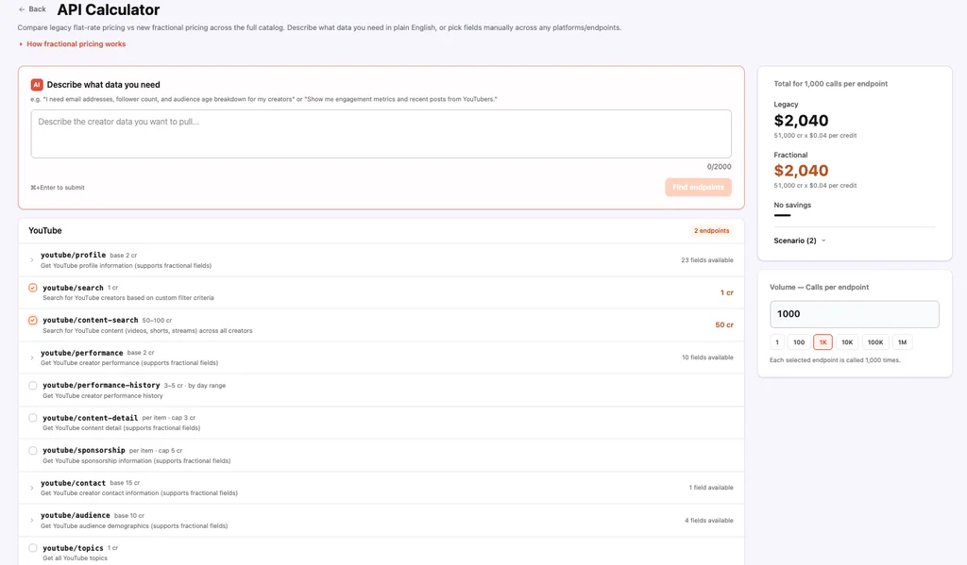Click the 2 endpoints badge in YouTube
The width and height of the screenshot is (967, 565).
pyautogui.click(x=711, y=230)
